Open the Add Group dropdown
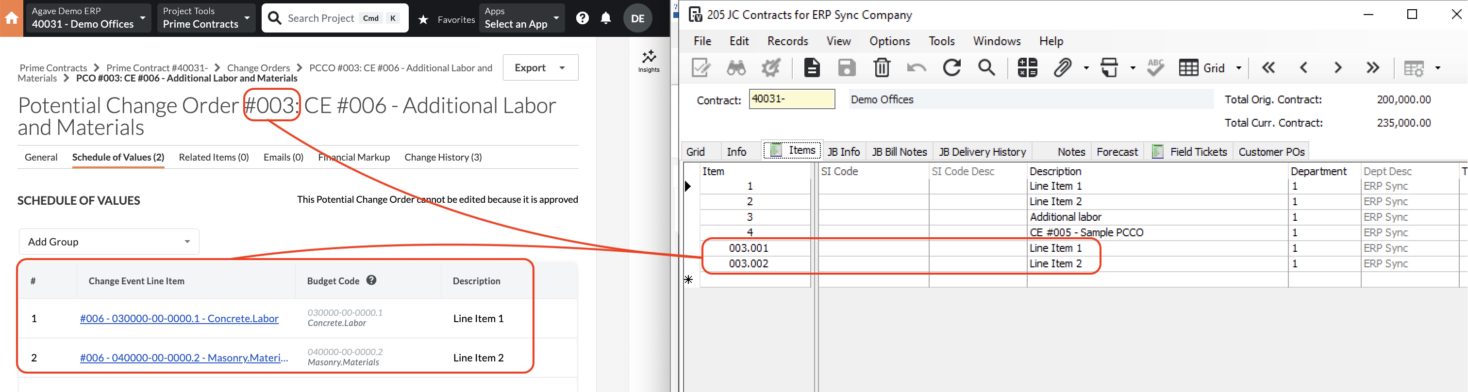The image size is (1468, 392). 109,242
